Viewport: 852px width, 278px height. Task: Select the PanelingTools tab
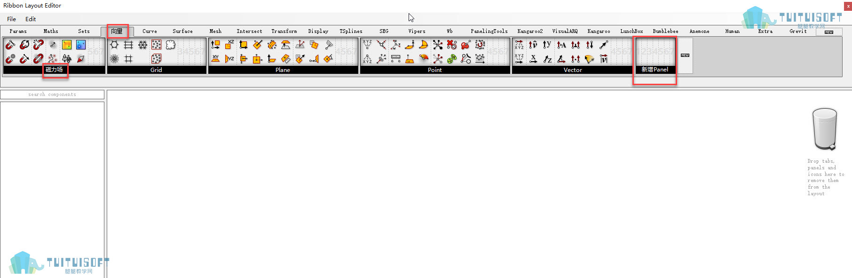pos(489,32)
